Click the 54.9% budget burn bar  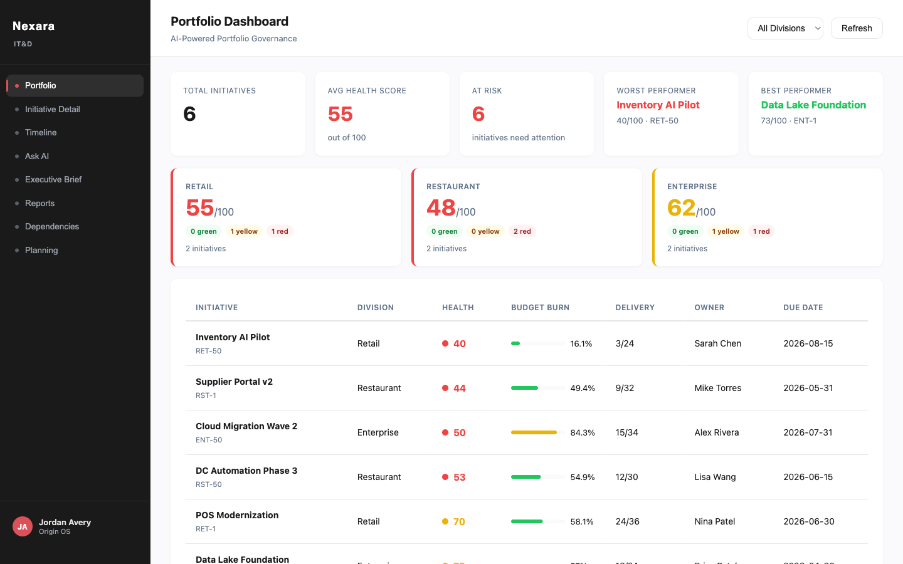click(x=538, y=477)
